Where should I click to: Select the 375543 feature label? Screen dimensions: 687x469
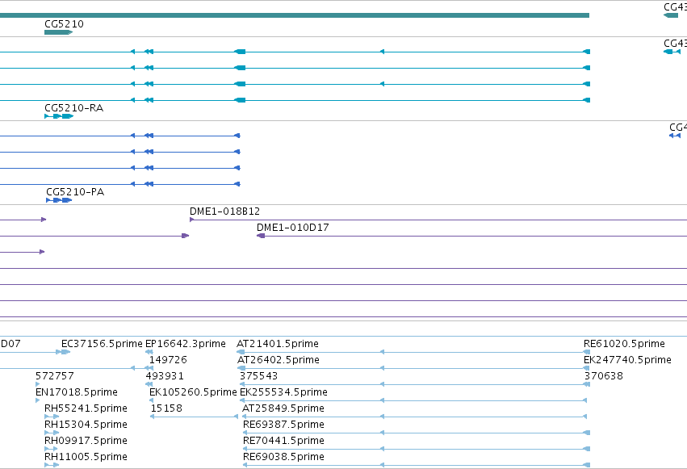click(x=258, y=375)
